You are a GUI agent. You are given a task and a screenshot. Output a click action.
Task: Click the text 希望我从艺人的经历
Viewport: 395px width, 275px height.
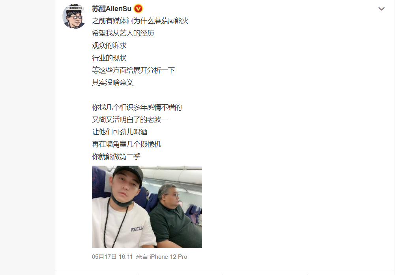[123, 33]
